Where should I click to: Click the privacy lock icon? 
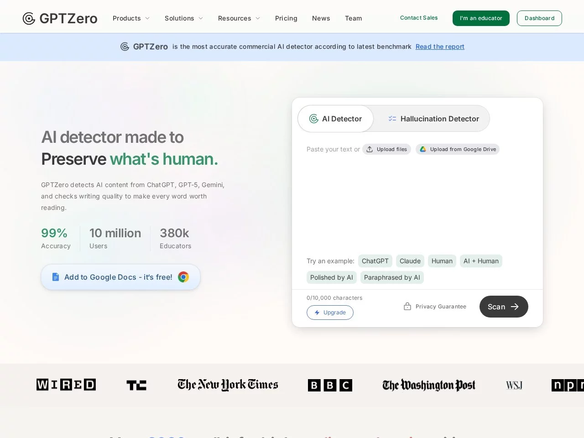(407, 306)
